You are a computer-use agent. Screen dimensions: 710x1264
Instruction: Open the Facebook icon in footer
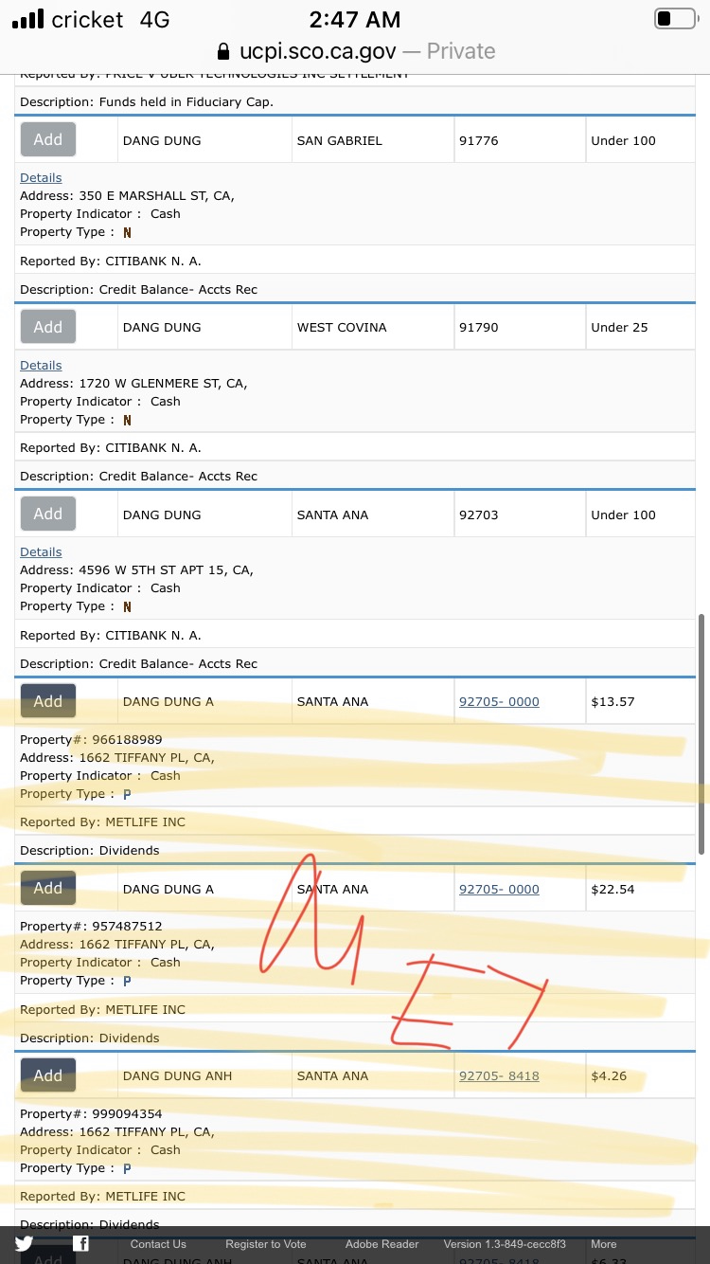coord(81,1243)
